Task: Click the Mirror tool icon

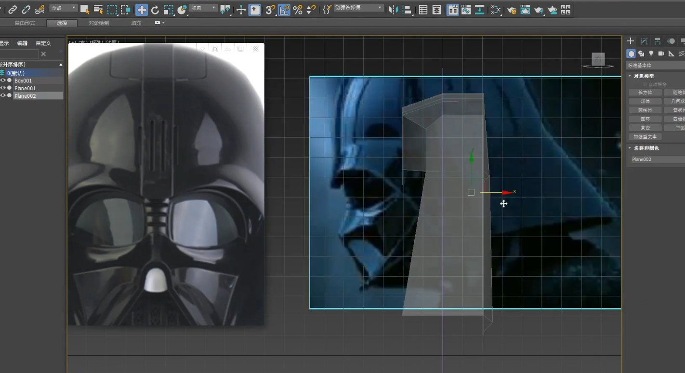Action: (x=394, y=9)
